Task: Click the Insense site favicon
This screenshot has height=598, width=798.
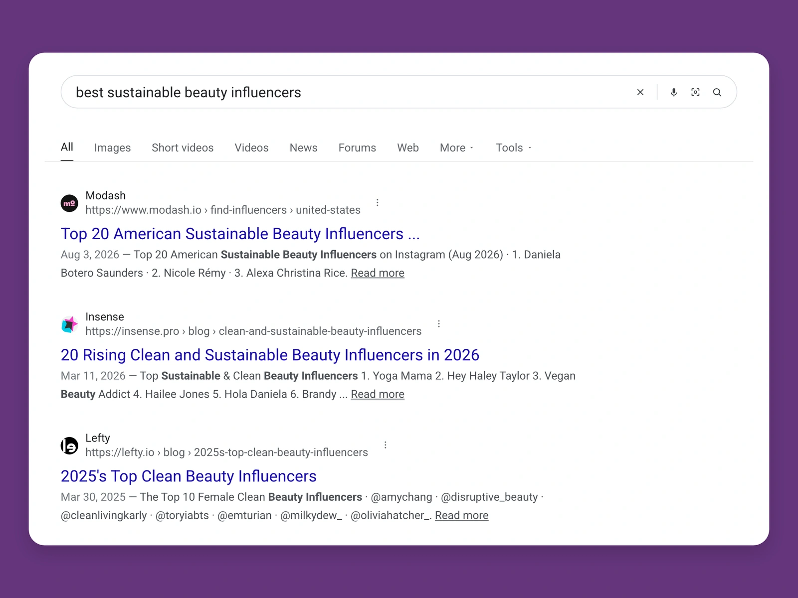Action: 69,324
